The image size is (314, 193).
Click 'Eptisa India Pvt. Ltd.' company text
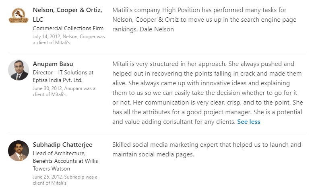pyautogui.click(x=58, y=80)
